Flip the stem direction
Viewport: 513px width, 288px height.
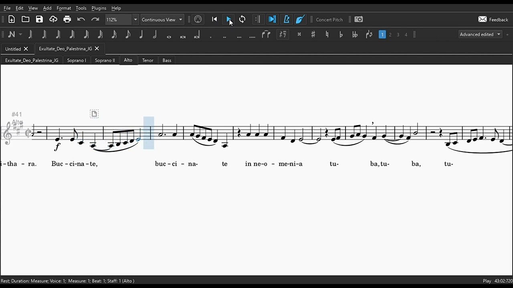coord(369,34)
